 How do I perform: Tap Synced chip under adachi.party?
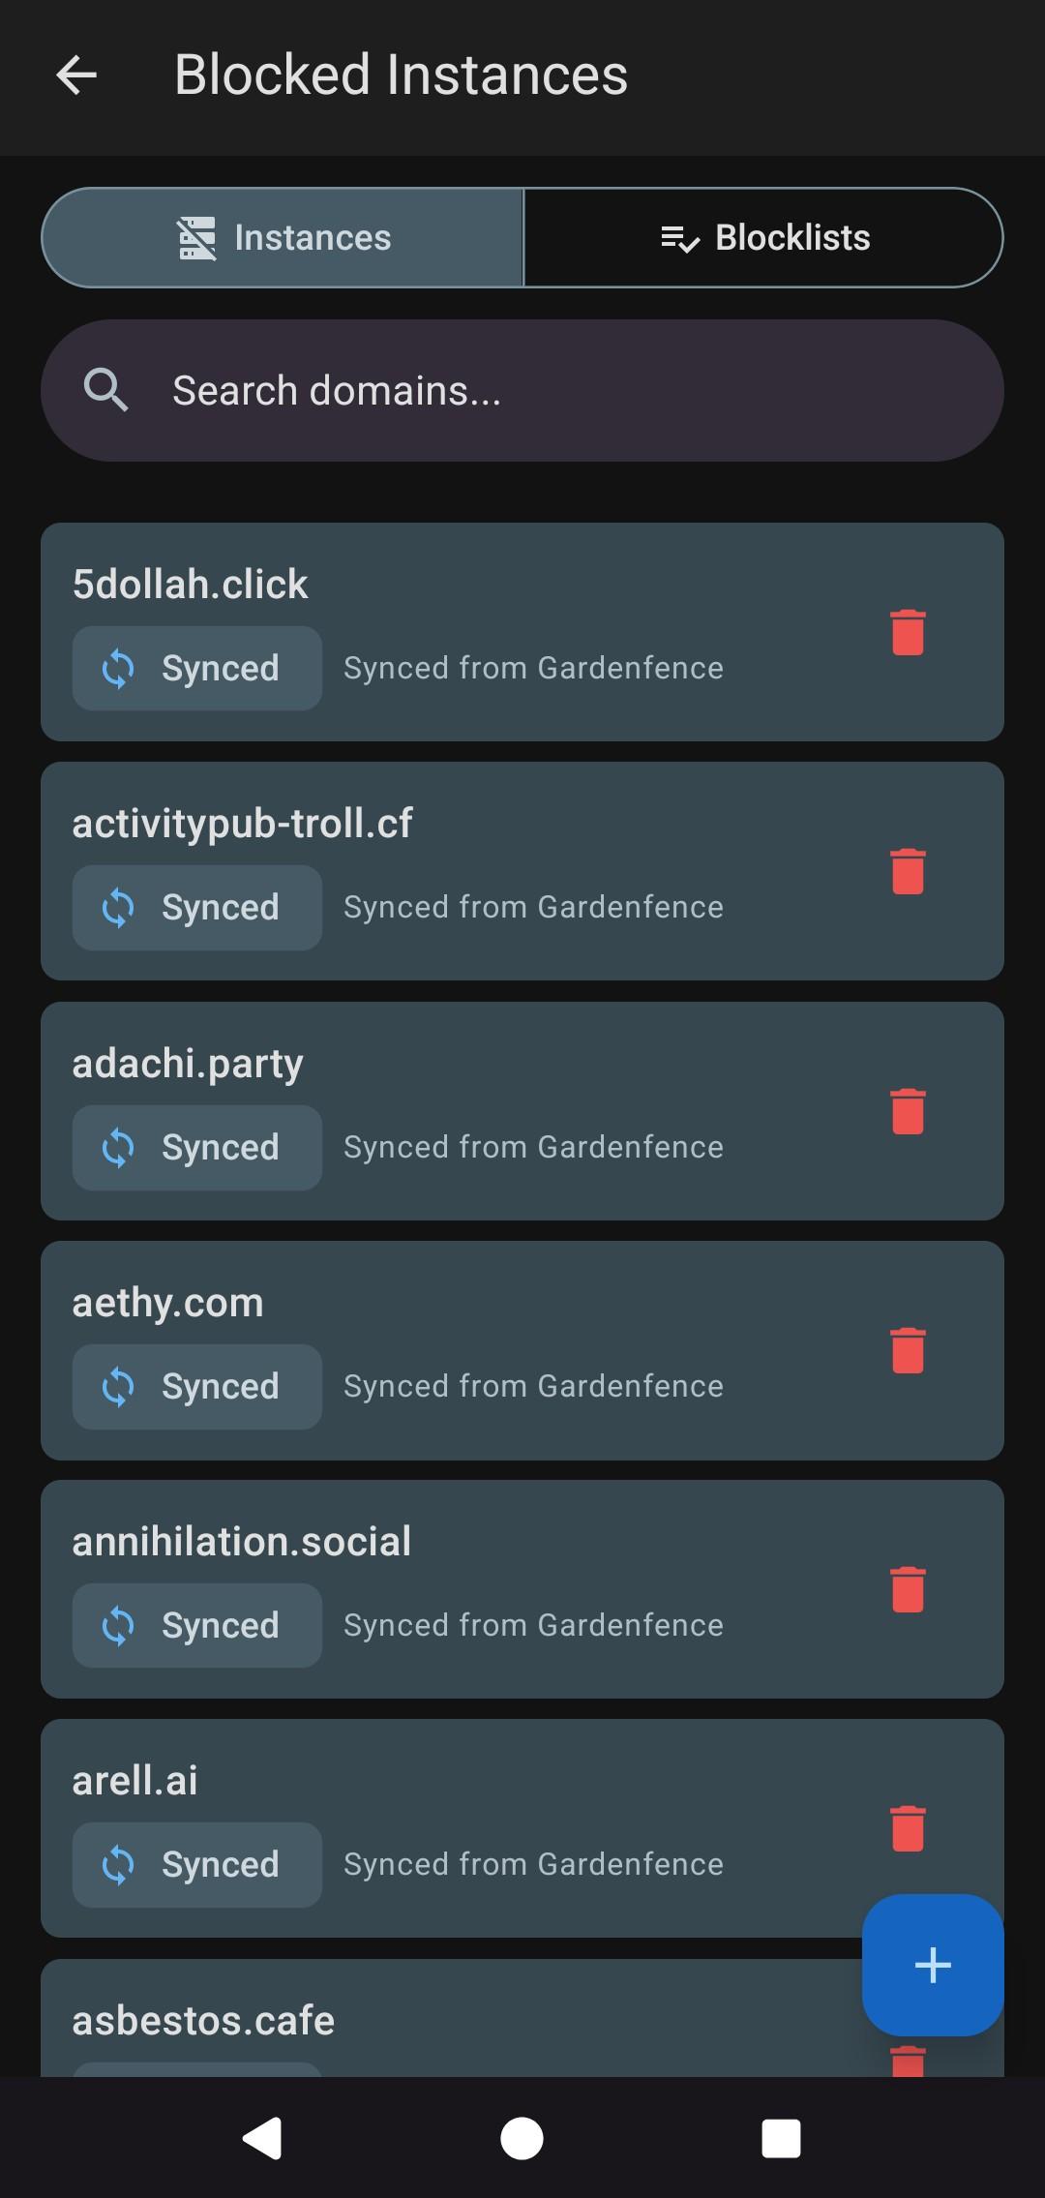click(197, 1148)
